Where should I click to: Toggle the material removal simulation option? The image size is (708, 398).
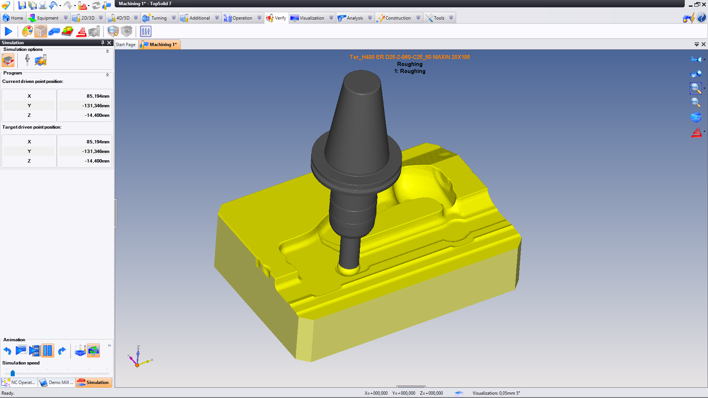pos(8,60)
